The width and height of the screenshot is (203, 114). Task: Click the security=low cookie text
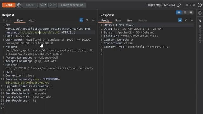[29, 79]
